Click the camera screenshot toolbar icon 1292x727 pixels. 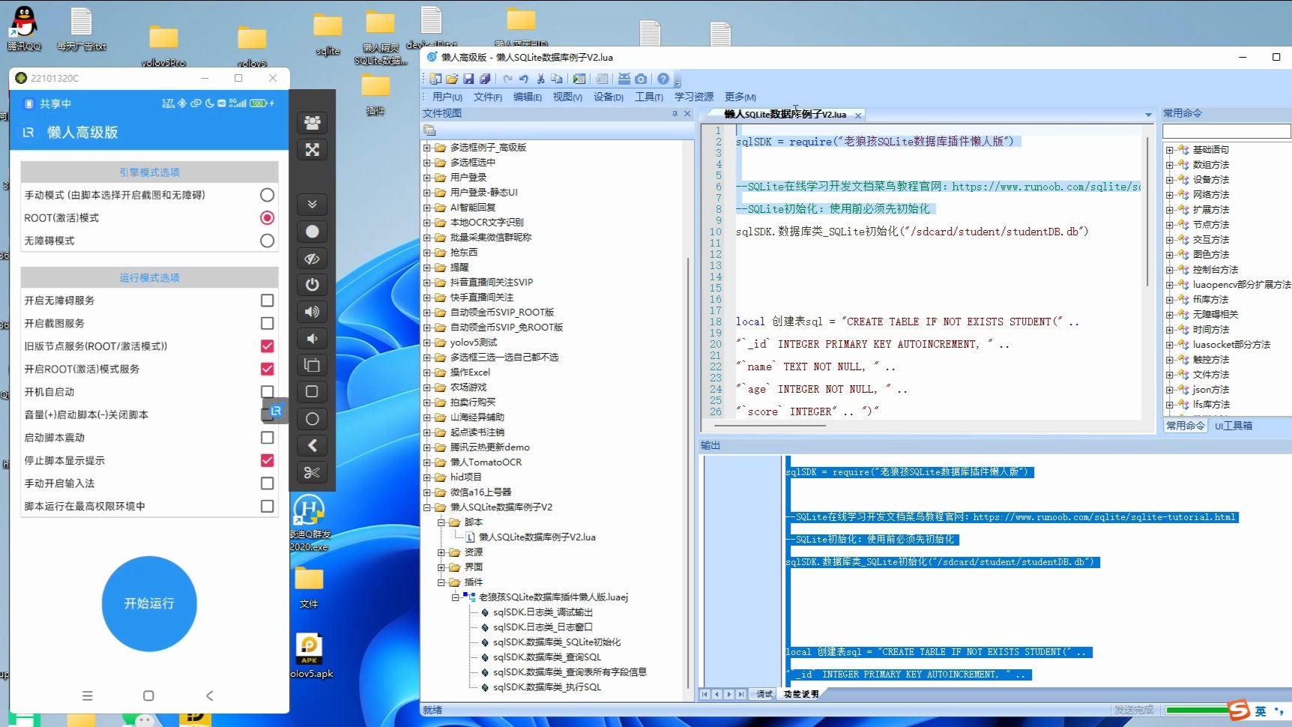(x=641, y=79)
